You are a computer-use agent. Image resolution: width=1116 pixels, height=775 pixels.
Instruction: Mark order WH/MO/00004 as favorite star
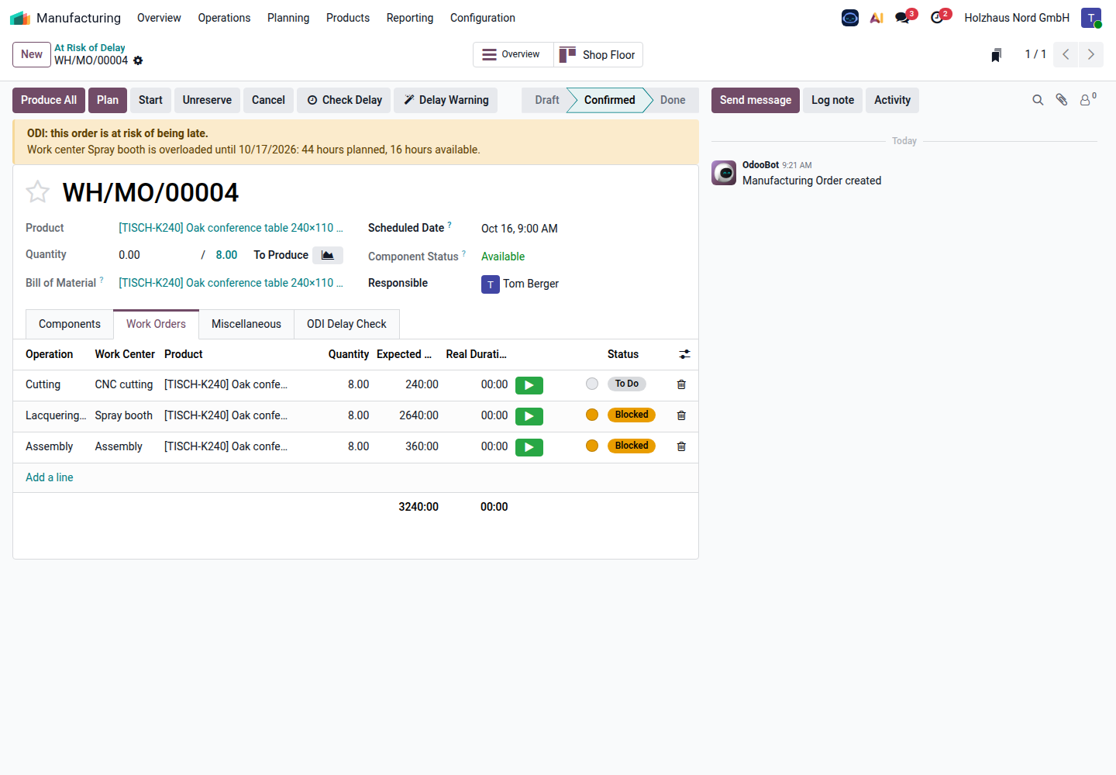[x=37, y=191]
